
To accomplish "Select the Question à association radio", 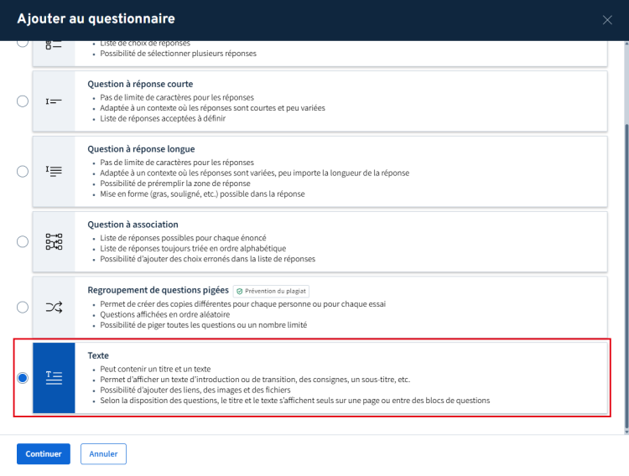I will click(23, 241).
